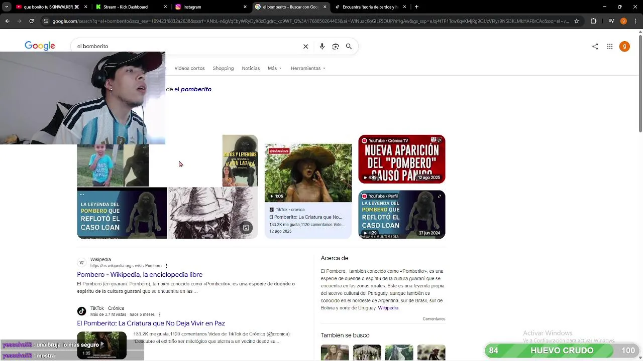Viewport: 643px width, 361px height.
Task: Switch to the Stream - Kick Dashboard tab
Action: pos(132,7)
